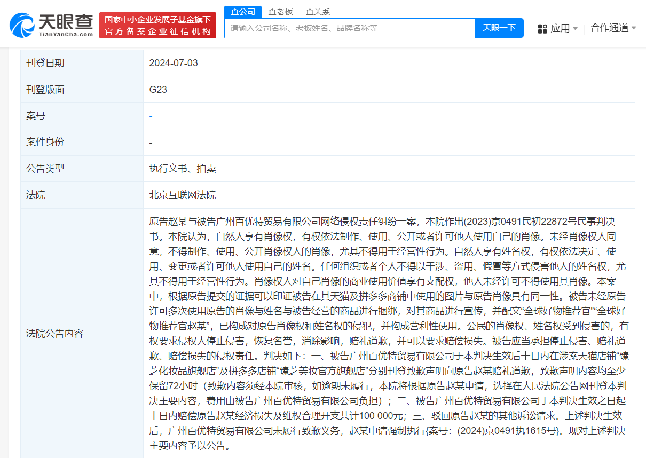Click the red 官方备案企业征信机构 badge
The height and width of the screenshot is (458, 646).
(158, 25)
